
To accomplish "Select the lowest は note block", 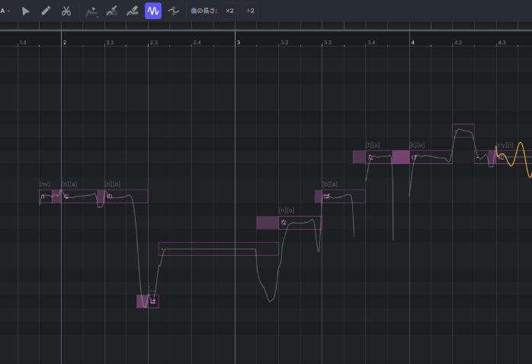I will point(152,301).
